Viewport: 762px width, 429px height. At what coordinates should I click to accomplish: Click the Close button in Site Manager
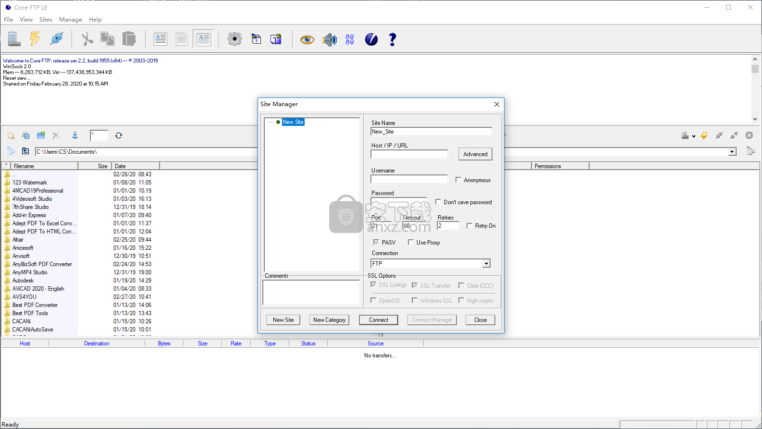click(480, 320)
